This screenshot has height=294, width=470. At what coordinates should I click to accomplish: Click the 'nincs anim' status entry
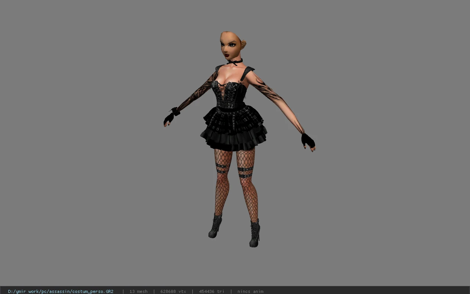point(250,291)
